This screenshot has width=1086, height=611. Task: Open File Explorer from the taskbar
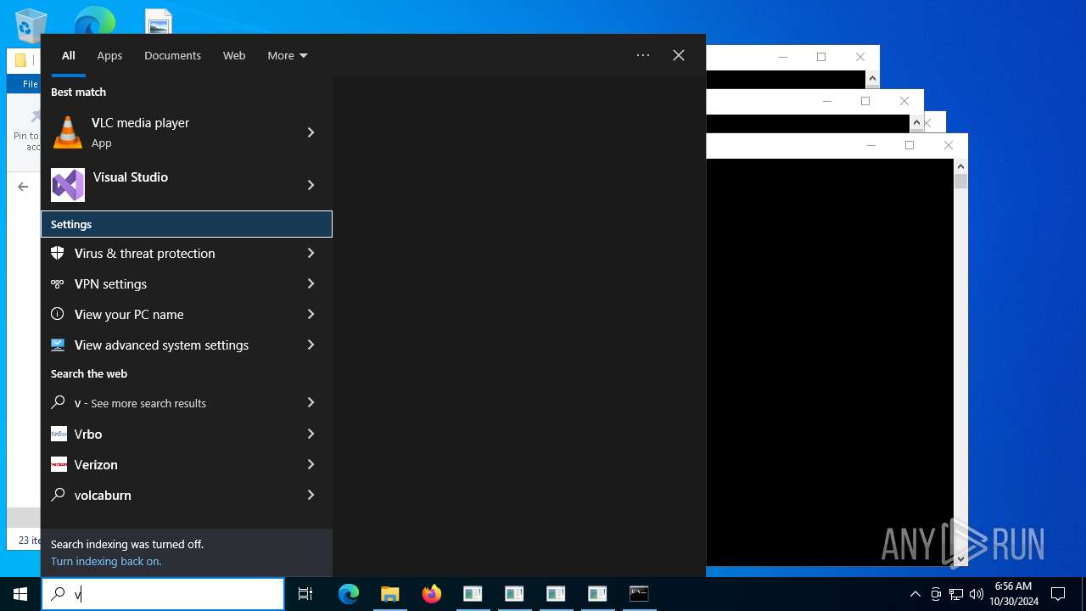click(x=390, y=594)
